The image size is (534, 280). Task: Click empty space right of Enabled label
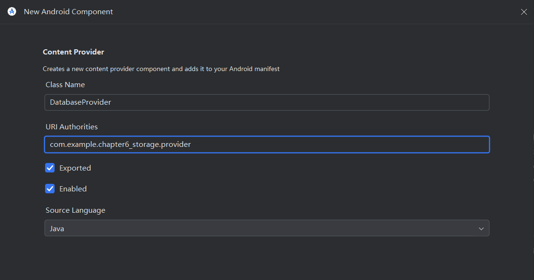pos(237,189)
